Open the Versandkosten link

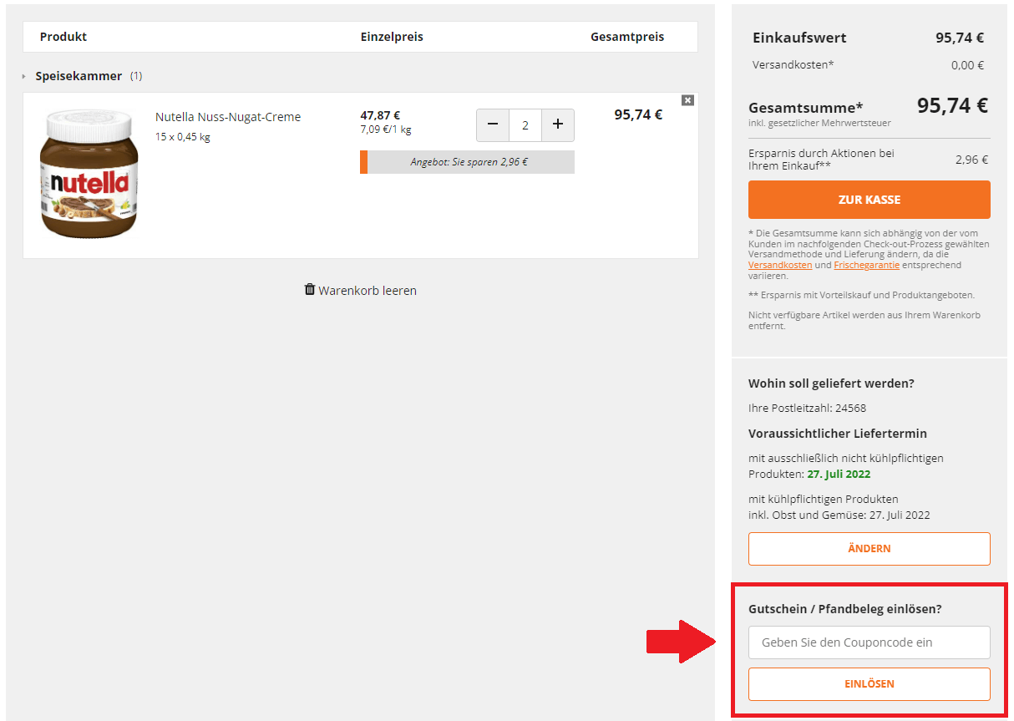[780, 265]
